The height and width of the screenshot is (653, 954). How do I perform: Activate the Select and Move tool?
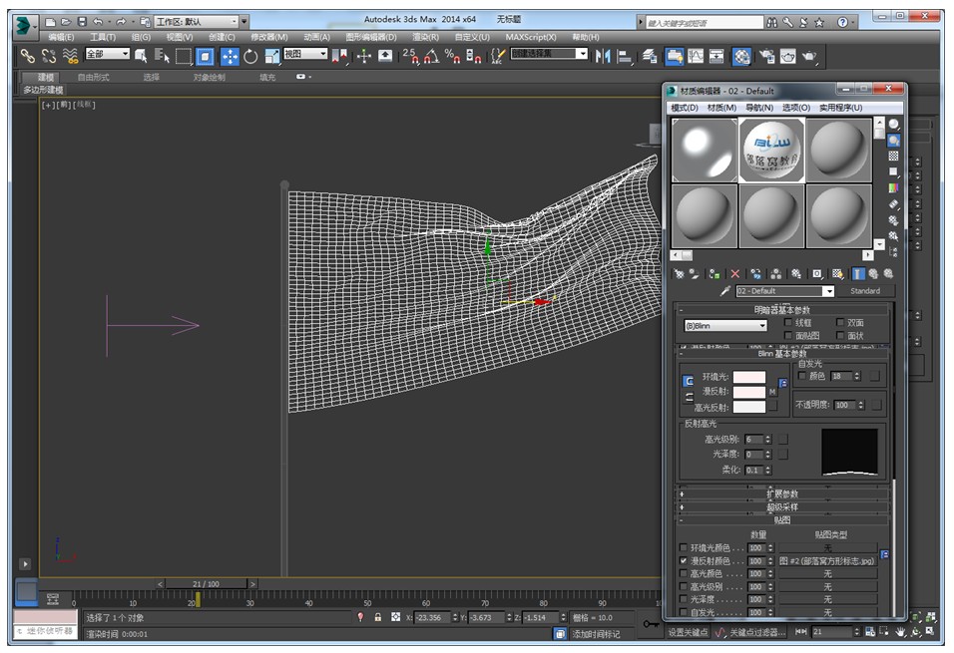coord(230,57)
